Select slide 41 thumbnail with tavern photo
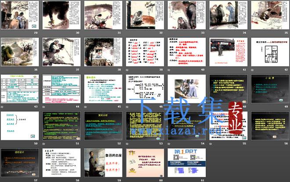 [x=228, y=52]
